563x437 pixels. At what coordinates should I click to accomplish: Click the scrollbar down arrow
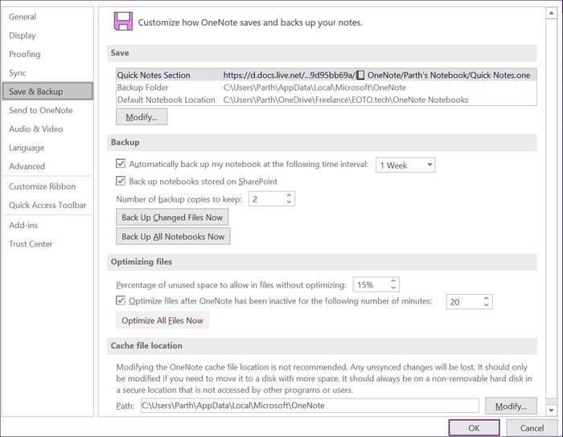551,409
